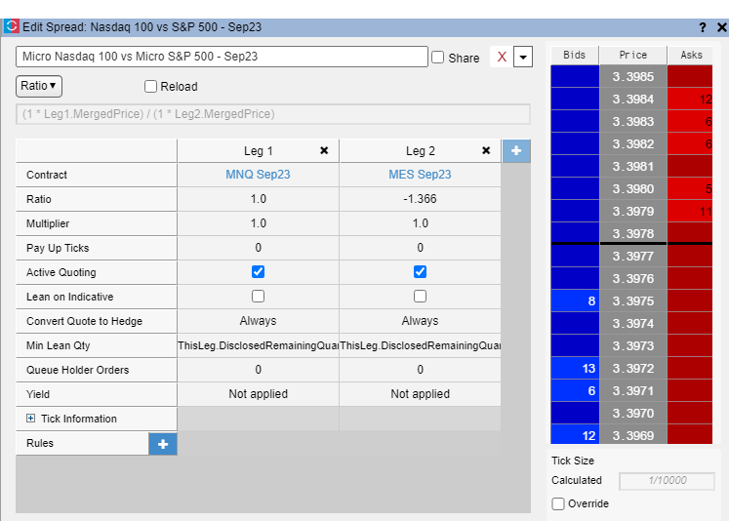Click the Asks column header
729x521 pixels.
(x=690, y=56)
